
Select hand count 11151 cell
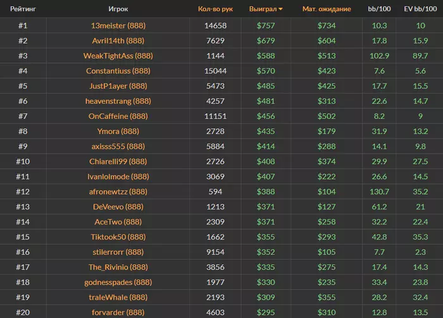[215, 116]
